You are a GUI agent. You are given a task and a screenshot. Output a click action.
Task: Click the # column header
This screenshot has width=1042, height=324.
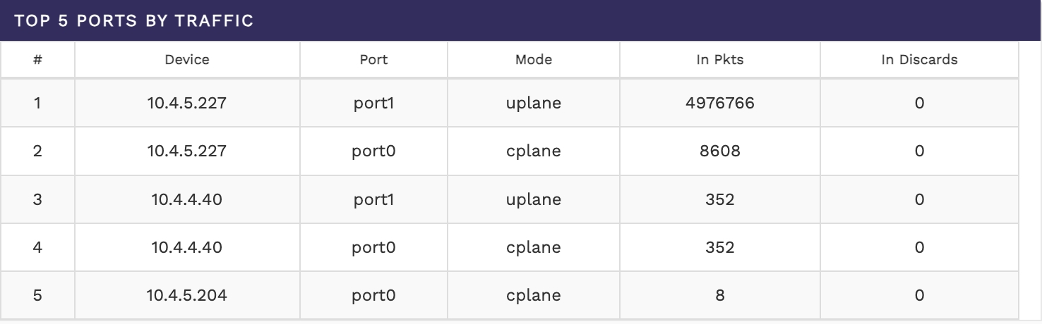pyautogui.click(x=37, y=60)
